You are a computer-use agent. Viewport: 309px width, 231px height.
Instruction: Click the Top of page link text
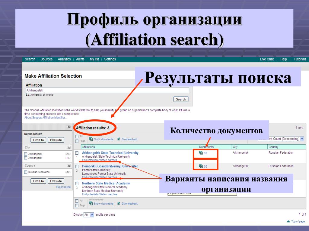298,221
